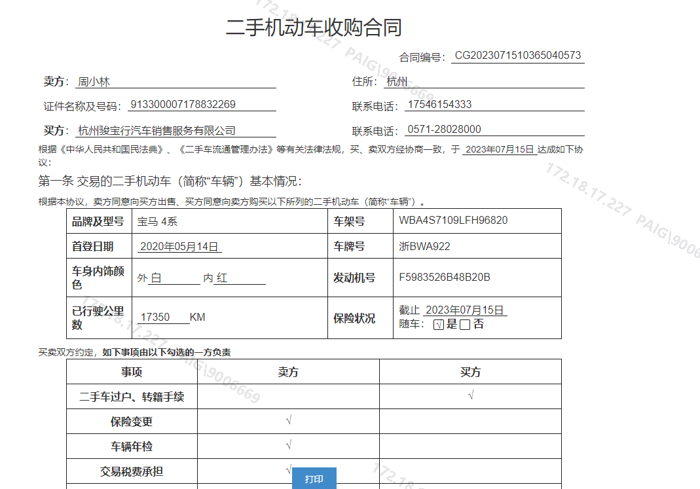700x489 pixels.
Task: Click the title 二手机动车收购合同
Action: pyautogui.click(x=314, y=27)
